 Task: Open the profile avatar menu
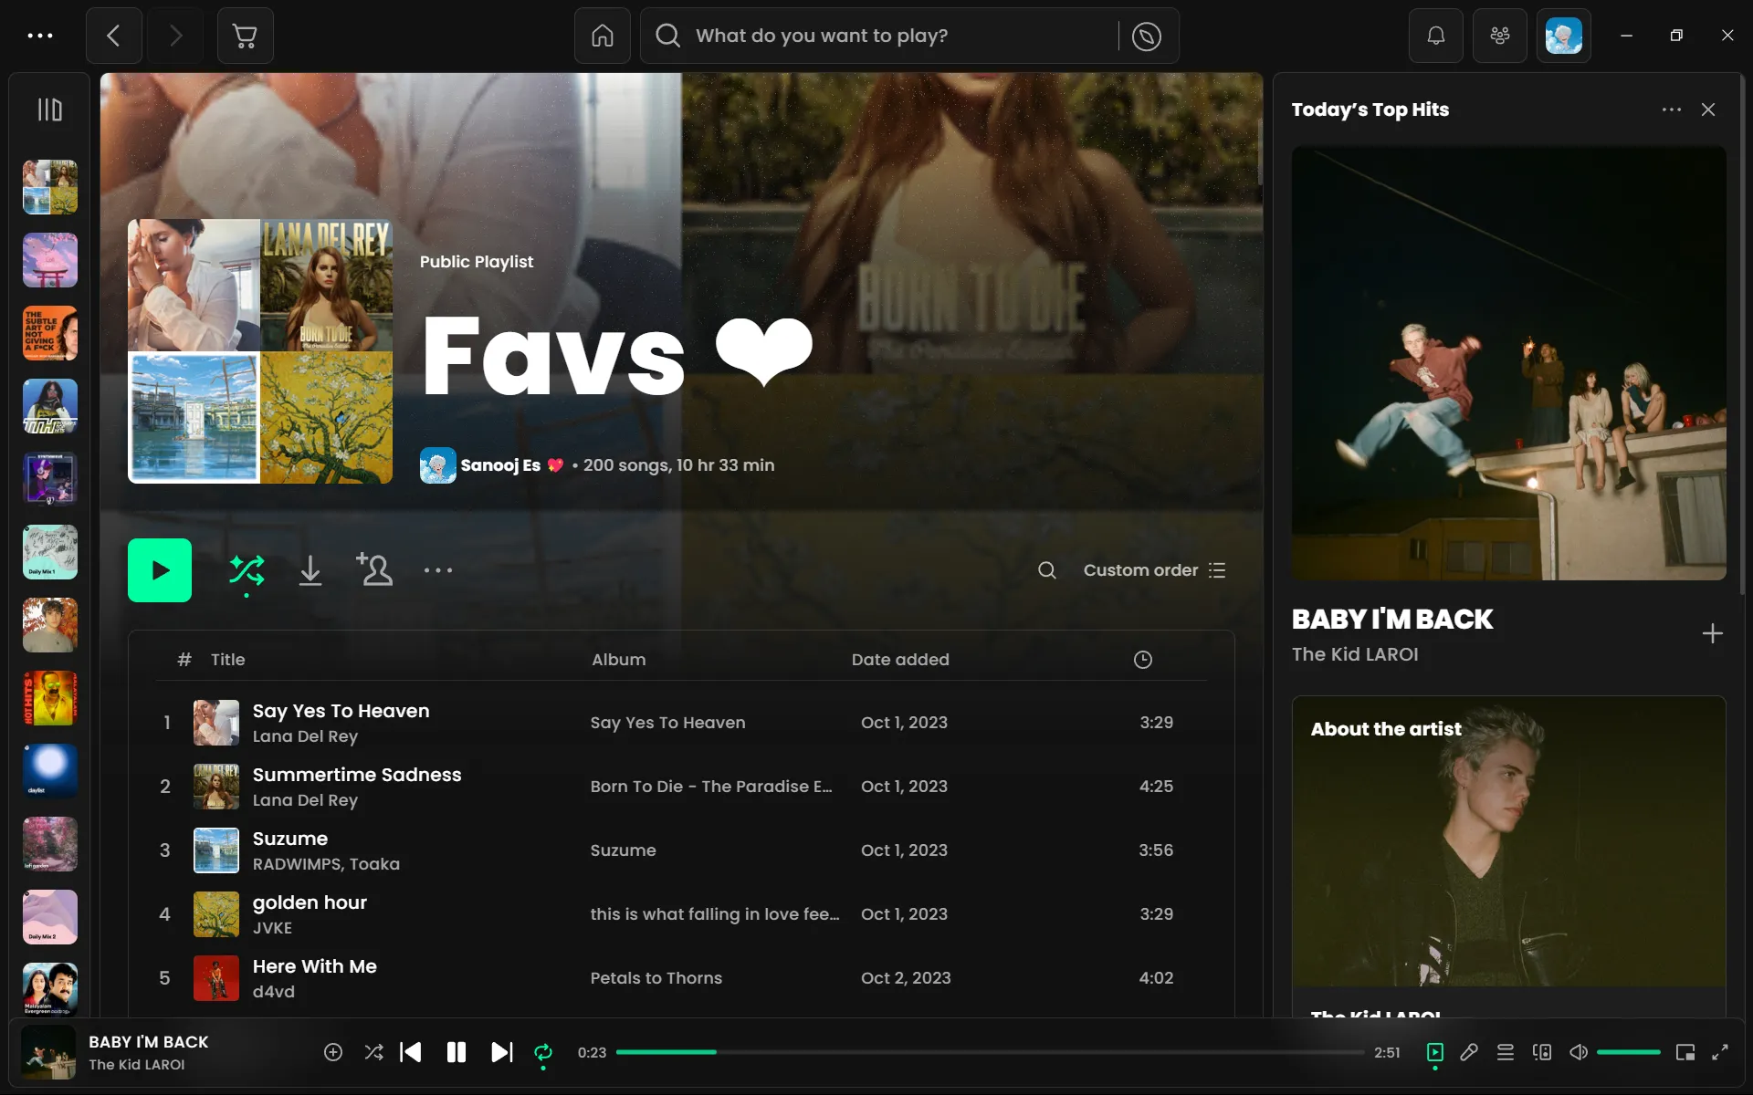point(1564,36)
